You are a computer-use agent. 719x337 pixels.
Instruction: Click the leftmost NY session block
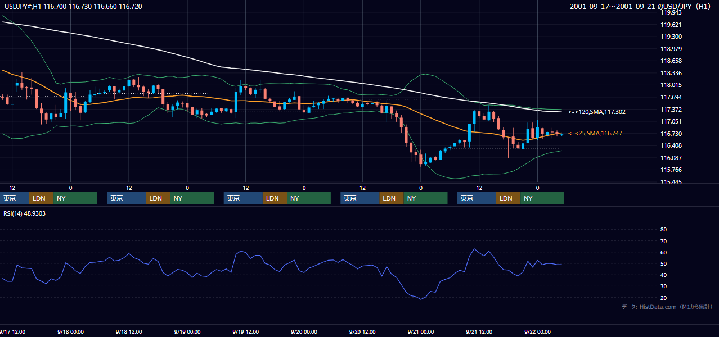[x=75, y=198]
